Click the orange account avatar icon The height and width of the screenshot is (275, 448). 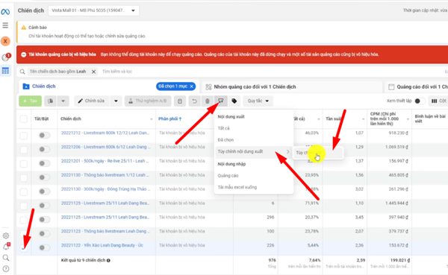pos(5,41)
